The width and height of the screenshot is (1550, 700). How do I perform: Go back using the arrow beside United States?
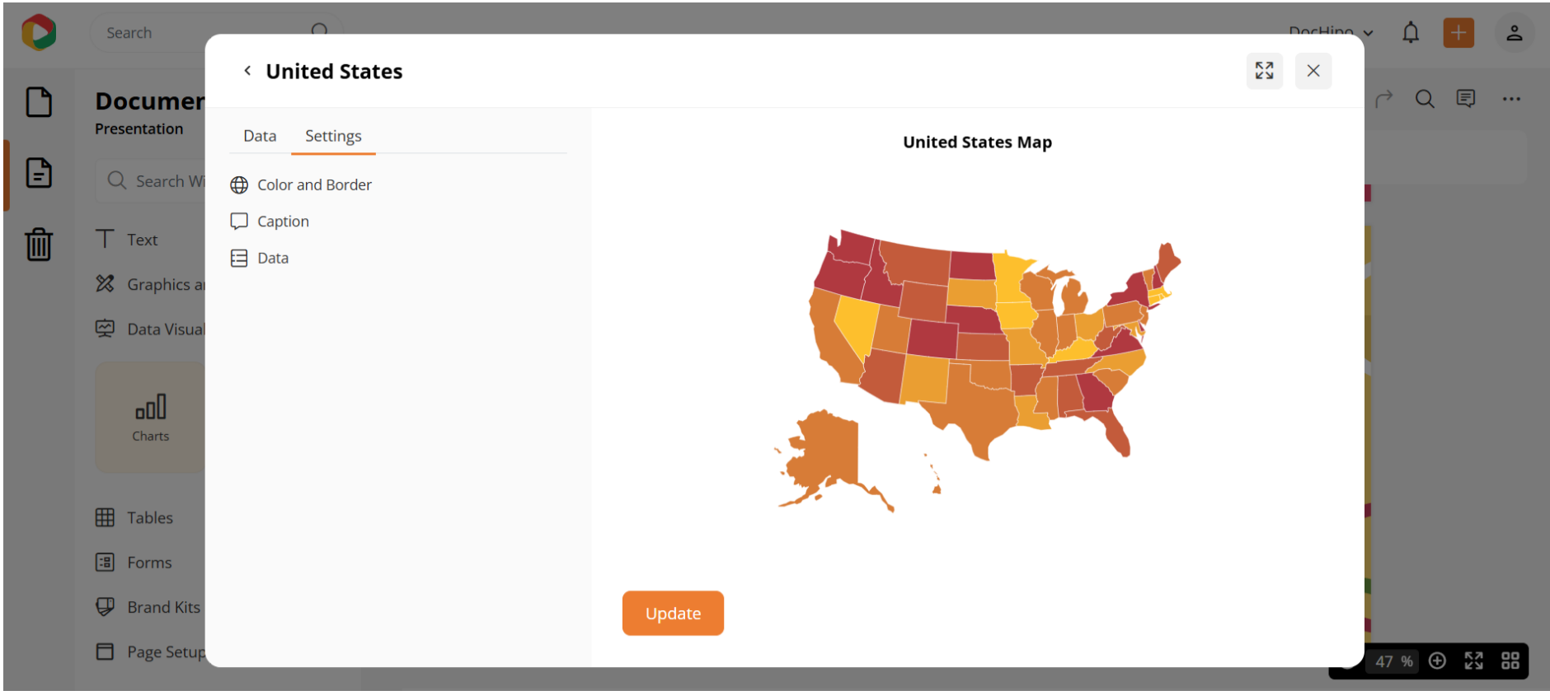[x=247, y=71]
